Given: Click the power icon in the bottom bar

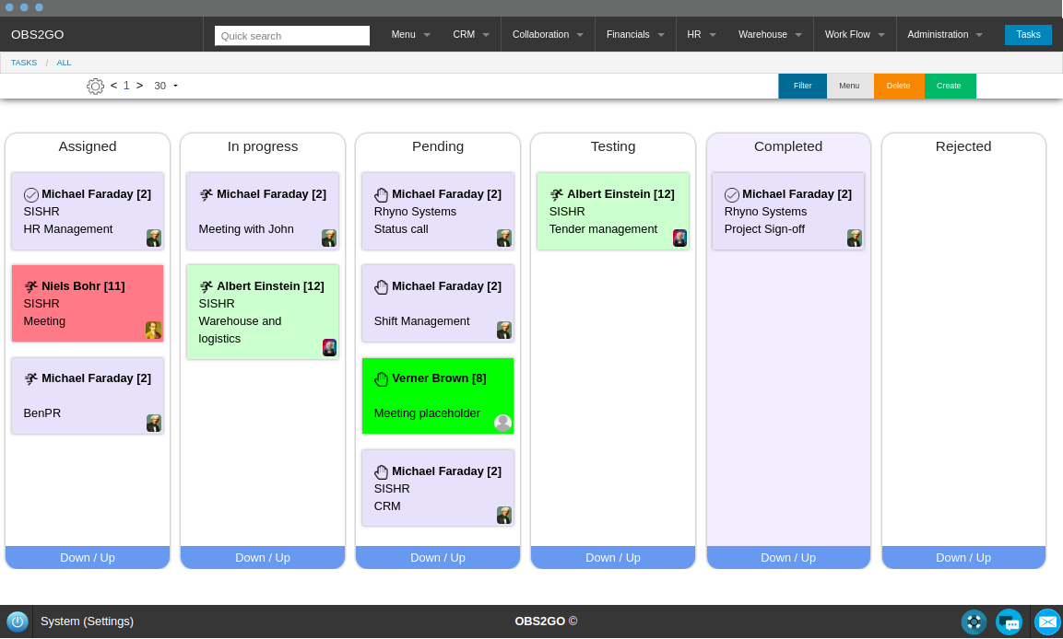Looking at the screenshot, I should [17, 622].
